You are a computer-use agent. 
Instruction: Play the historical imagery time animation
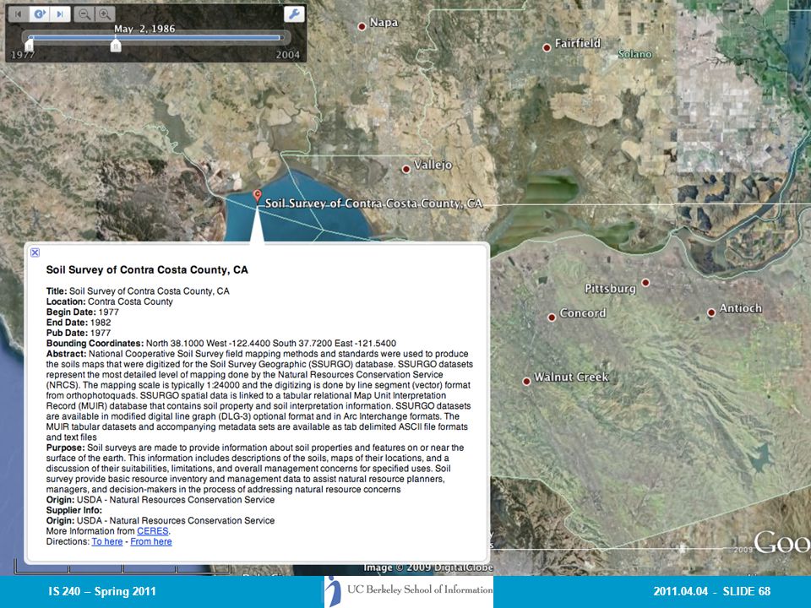(40, 14)
